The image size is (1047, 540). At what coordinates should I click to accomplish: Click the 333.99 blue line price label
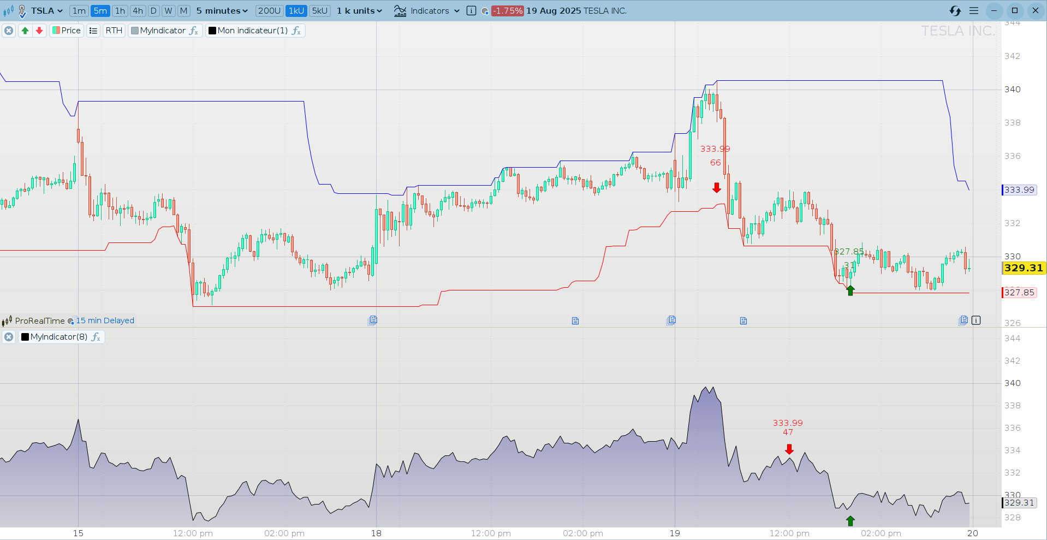point(1020,190)
